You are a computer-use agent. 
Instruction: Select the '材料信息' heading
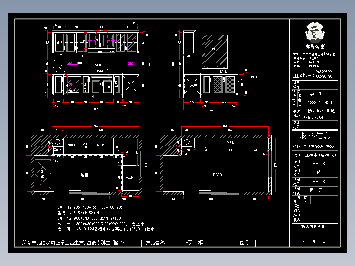pyautogui.click(x=315, y=136)
